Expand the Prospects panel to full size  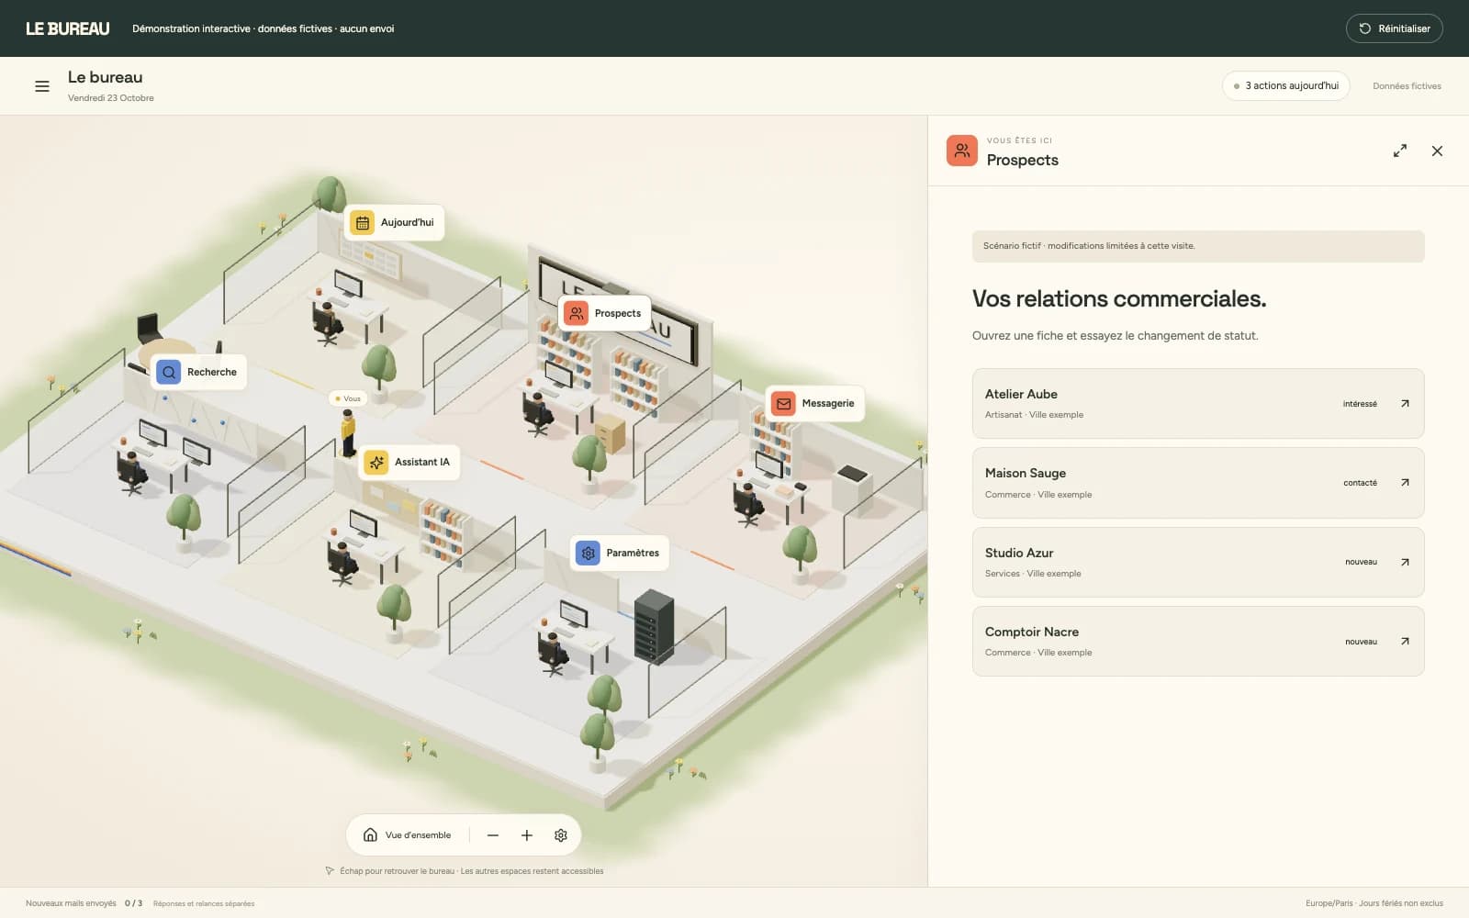[x=1400, y=151]
